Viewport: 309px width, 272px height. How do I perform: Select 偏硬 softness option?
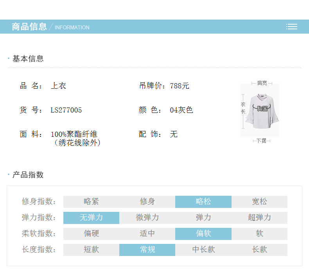tap(91, 234)
